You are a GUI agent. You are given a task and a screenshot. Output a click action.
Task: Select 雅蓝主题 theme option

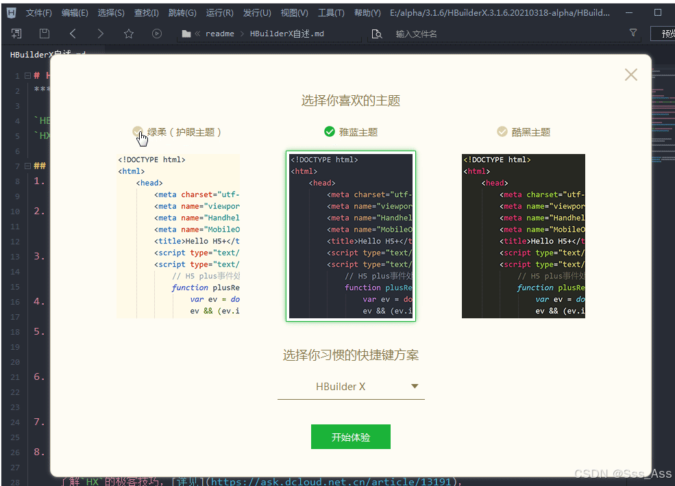(351, 132)
